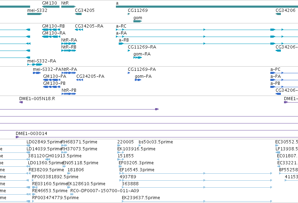Select the a-PA protein label

276,76
